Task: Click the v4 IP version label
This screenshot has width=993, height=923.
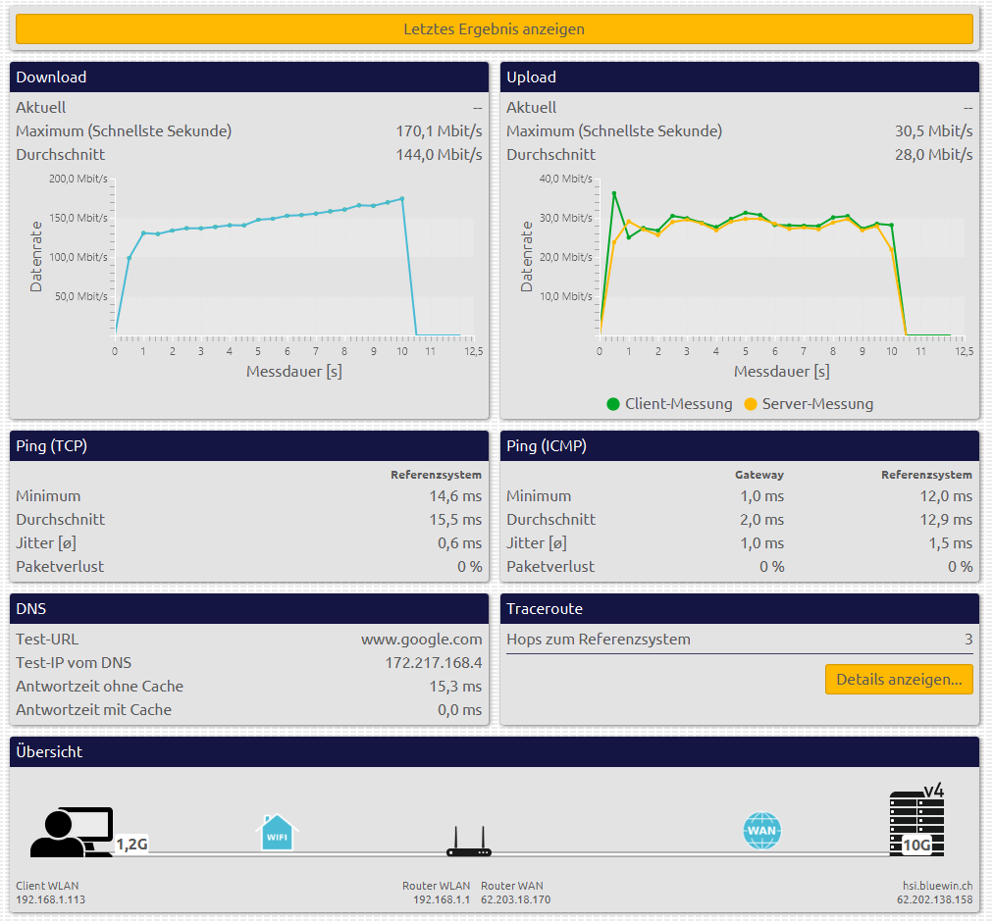Action: pyautogui.click(x=933, y=791)
